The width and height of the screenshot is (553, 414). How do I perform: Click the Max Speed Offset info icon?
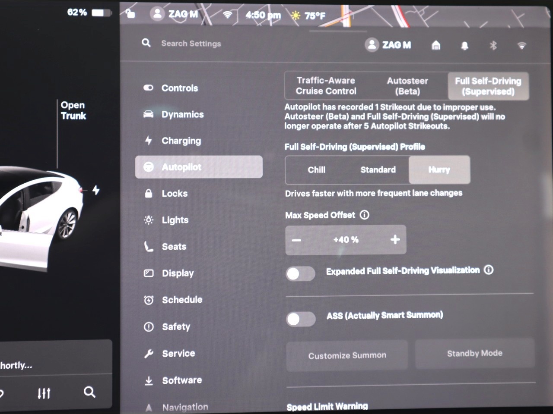pyautogui.click(x=365, y=215)
